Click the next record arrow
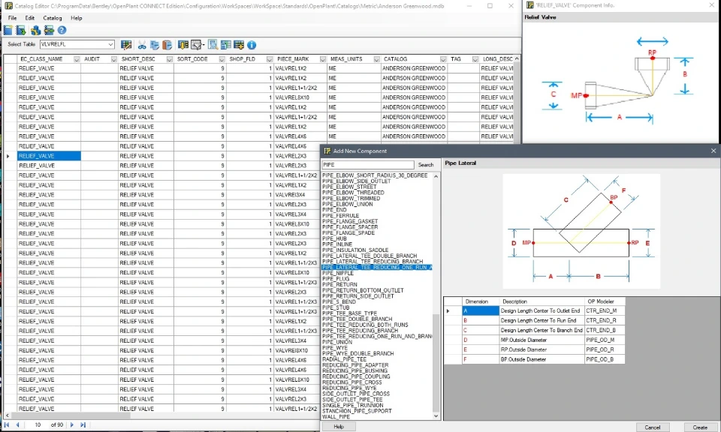Screen dimensions: 721x432 (x=72, y=424)
